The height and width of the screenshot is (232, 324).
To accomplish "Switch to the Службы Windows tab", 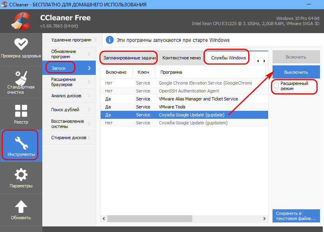I will (228, 58).
